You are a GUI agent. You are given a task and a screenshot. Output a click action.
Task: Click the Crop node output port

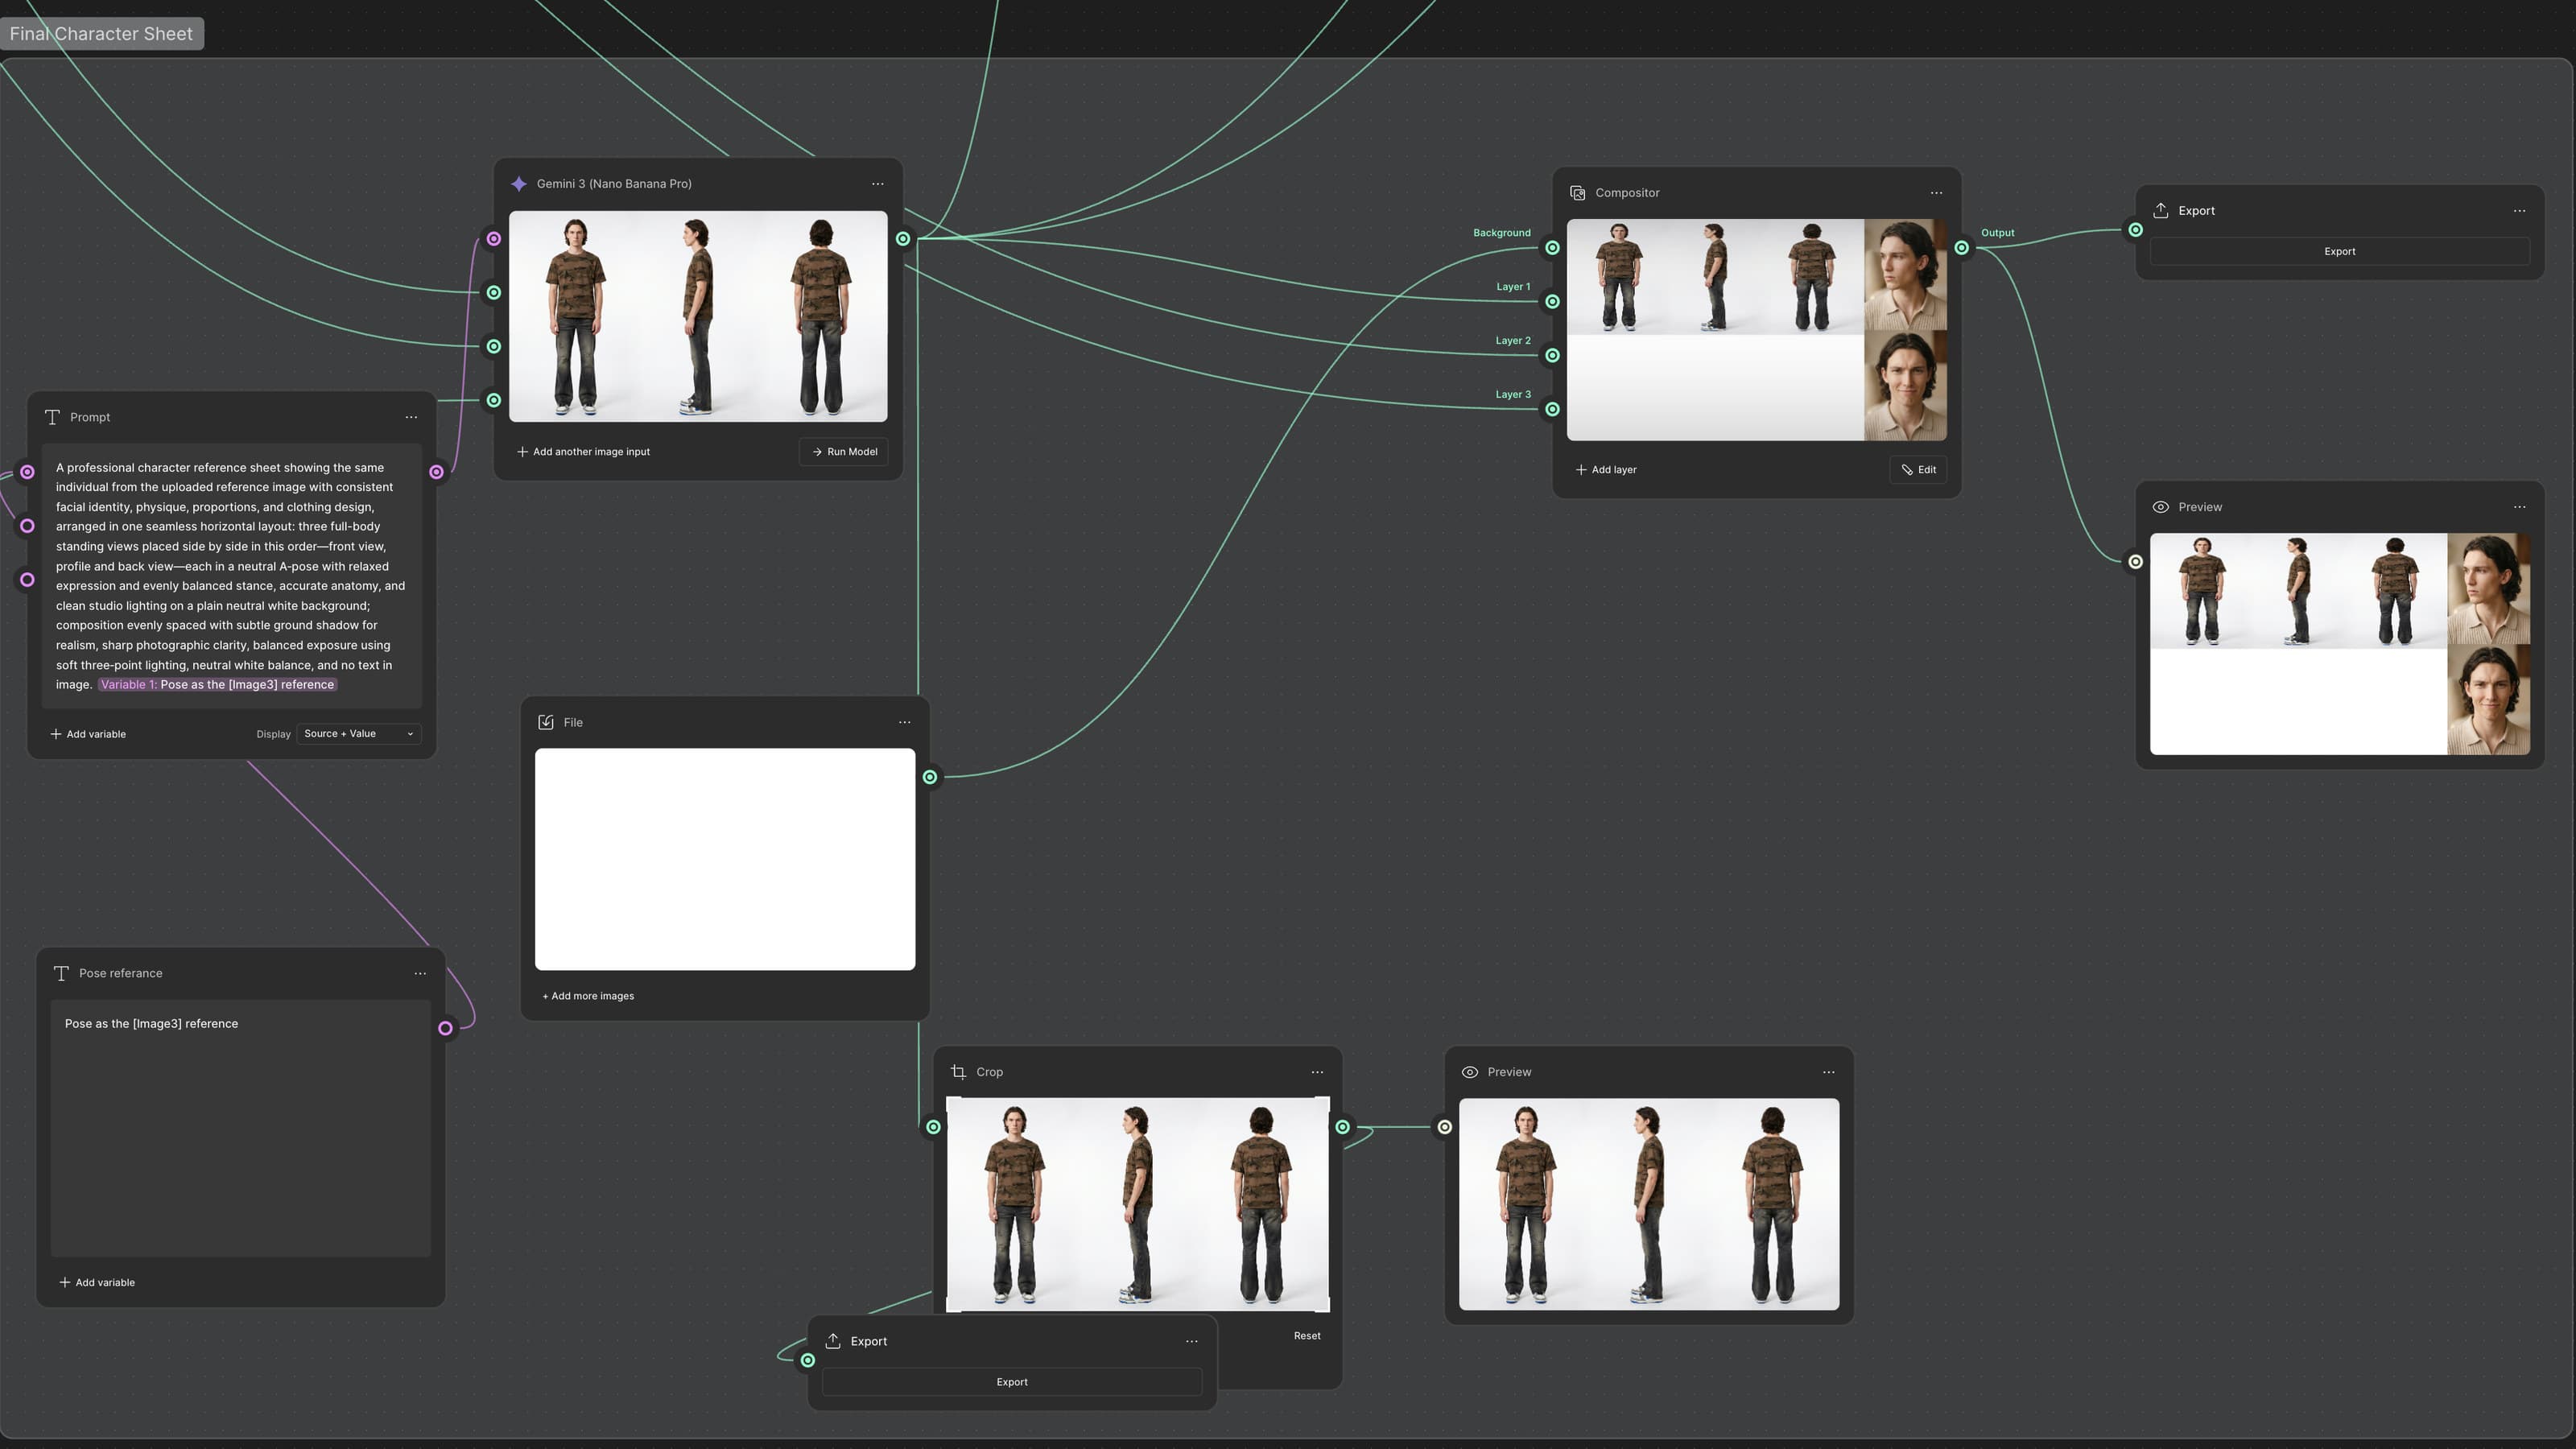coord(1342,1127)
